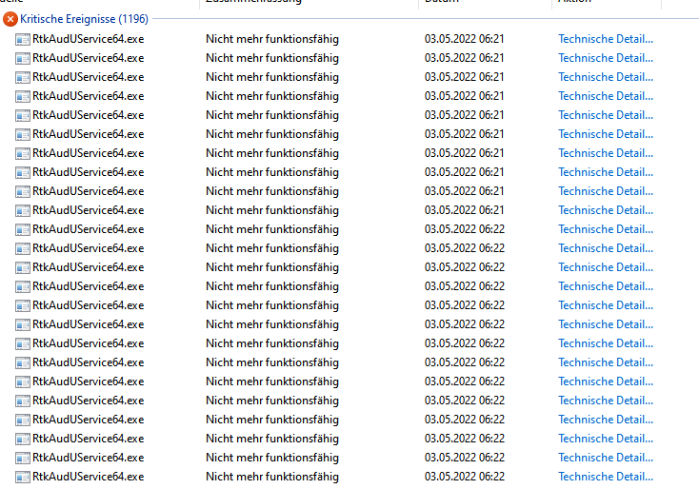Click the app icon of the last 06:21 entry
This screenshot has height=489, width=699.
point(23,210)
